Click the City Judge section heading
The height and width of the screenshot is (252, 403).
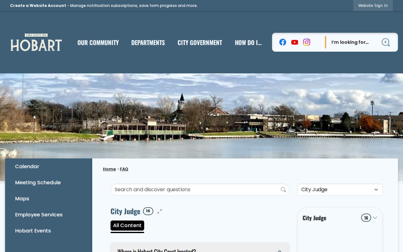point(125,211)
